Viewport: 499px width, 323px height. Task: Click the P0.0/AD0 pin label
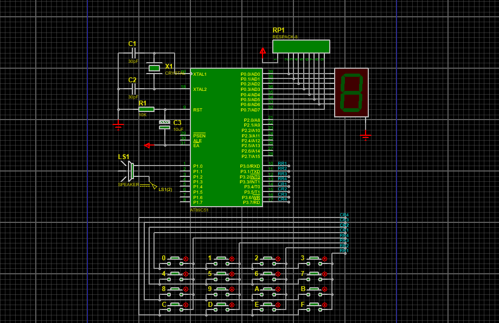point(250,74)
